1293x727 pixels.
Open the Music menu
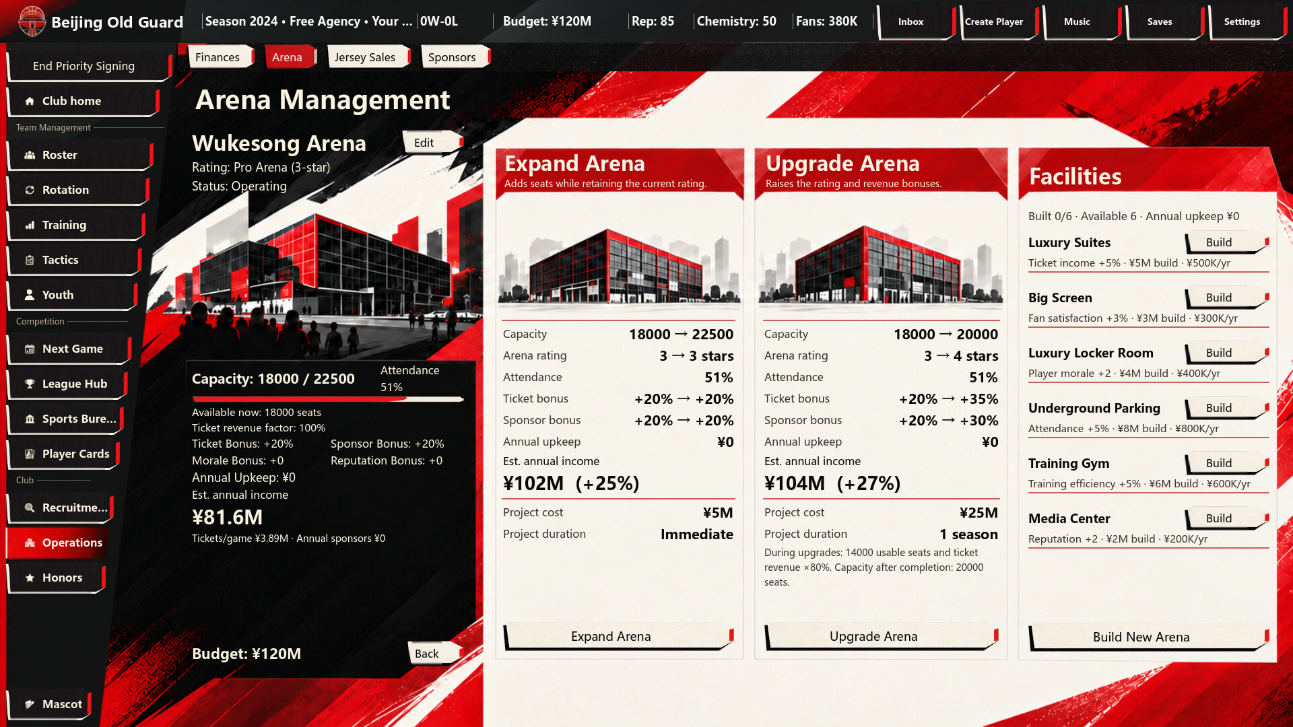click(x=1082, y=22)
